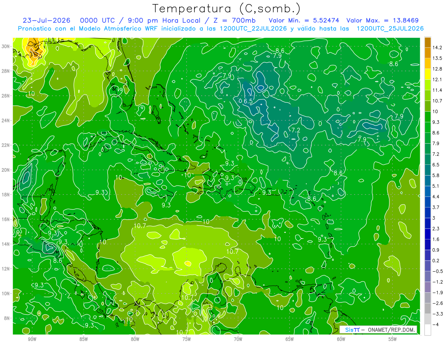Click the 24N latitude axis label
445x344 pixels.
pyautogui.click(x=6, y=121)
